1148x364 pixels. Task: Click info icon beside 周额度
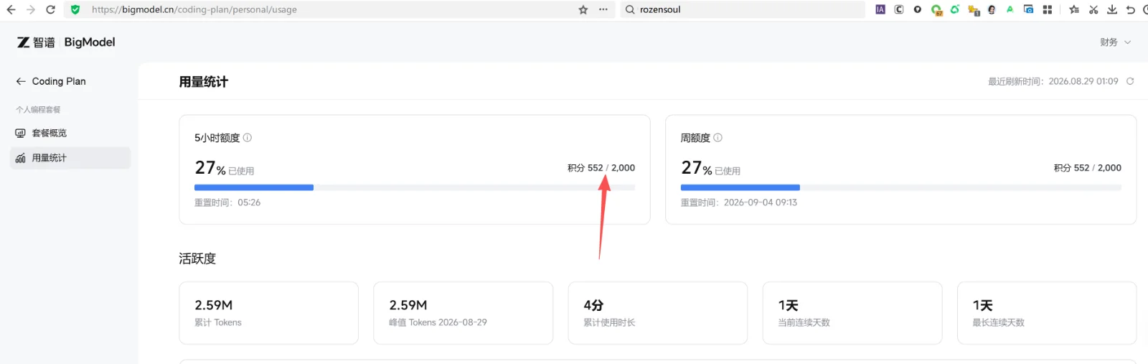[x=718, y=137]
